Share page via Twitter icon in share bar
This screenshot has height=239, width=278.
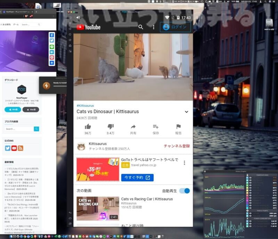pyautogui.click(x=52, y=41)
